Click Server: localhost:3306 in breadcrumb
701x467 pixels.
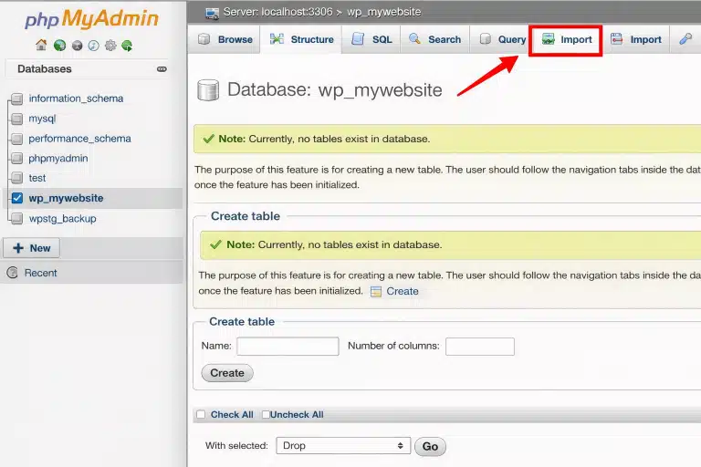coord(277,12)
